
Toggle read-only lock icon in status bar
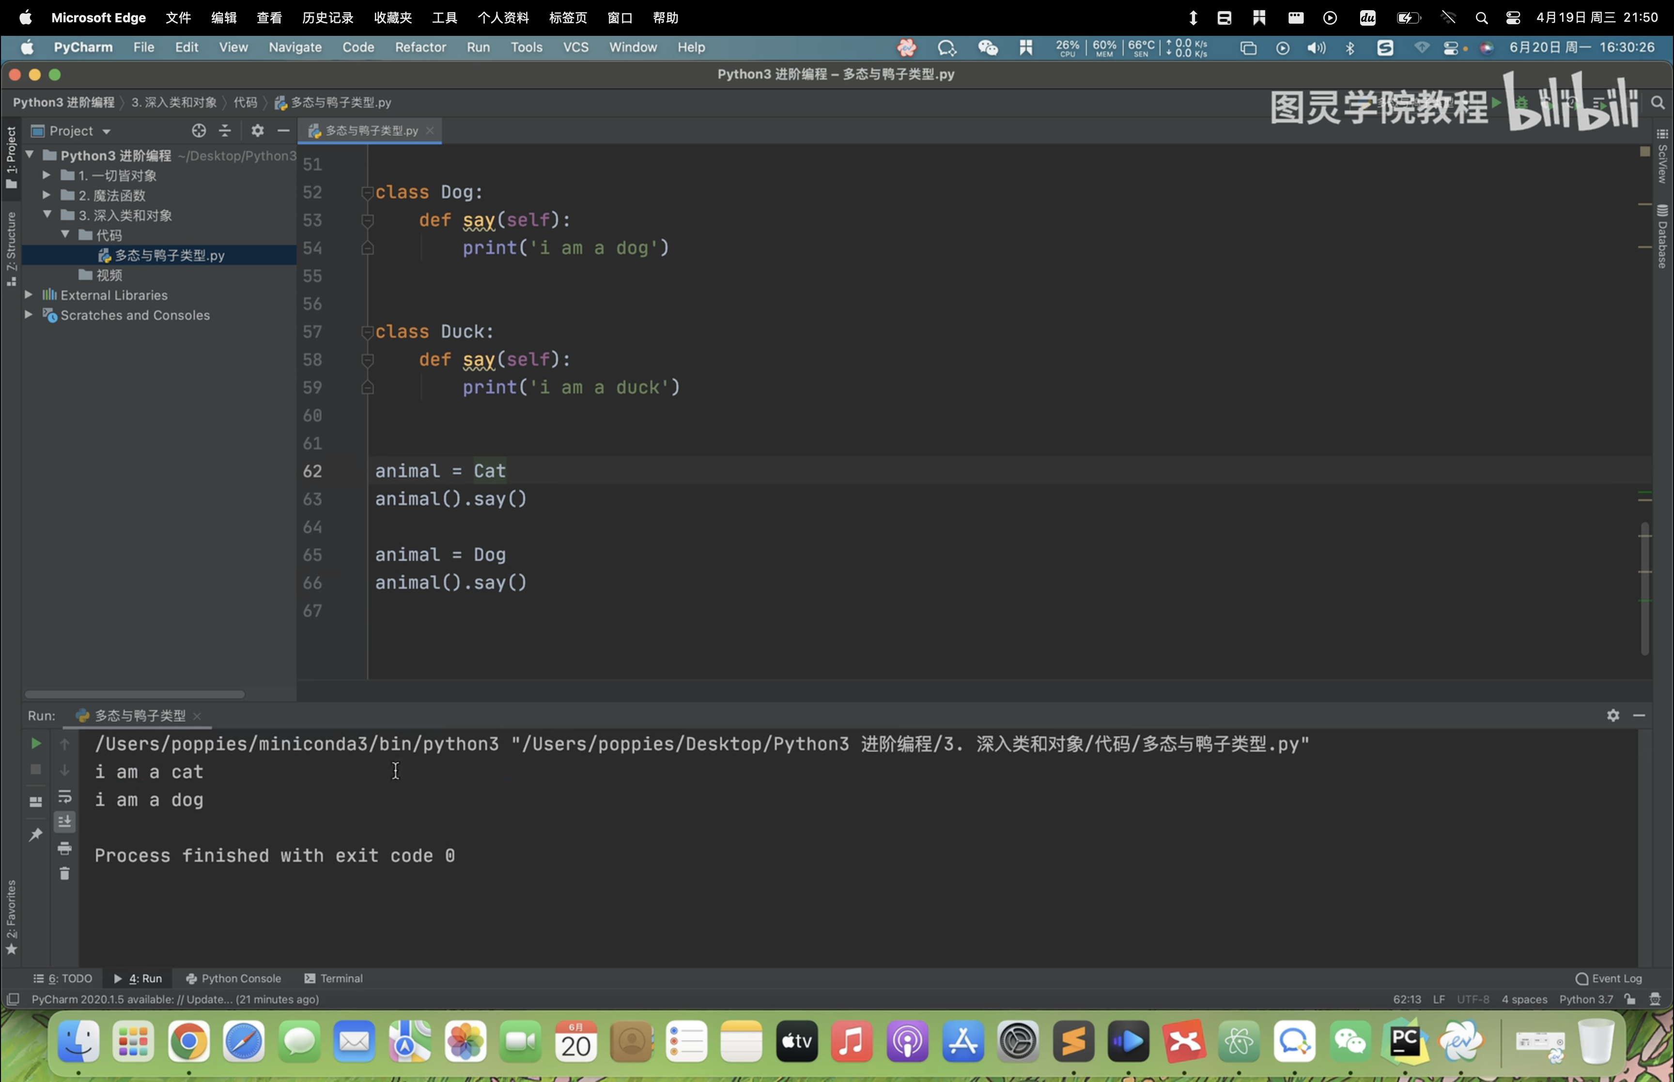click(x=1630, y=999)
